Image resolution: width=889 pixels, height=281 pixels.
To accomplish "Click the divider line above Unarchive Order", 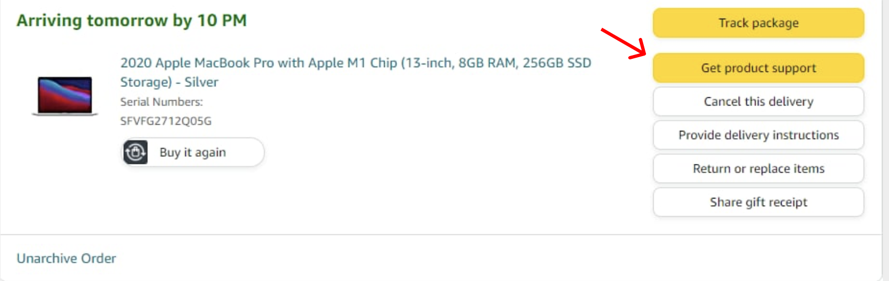I will coord(441,235).
